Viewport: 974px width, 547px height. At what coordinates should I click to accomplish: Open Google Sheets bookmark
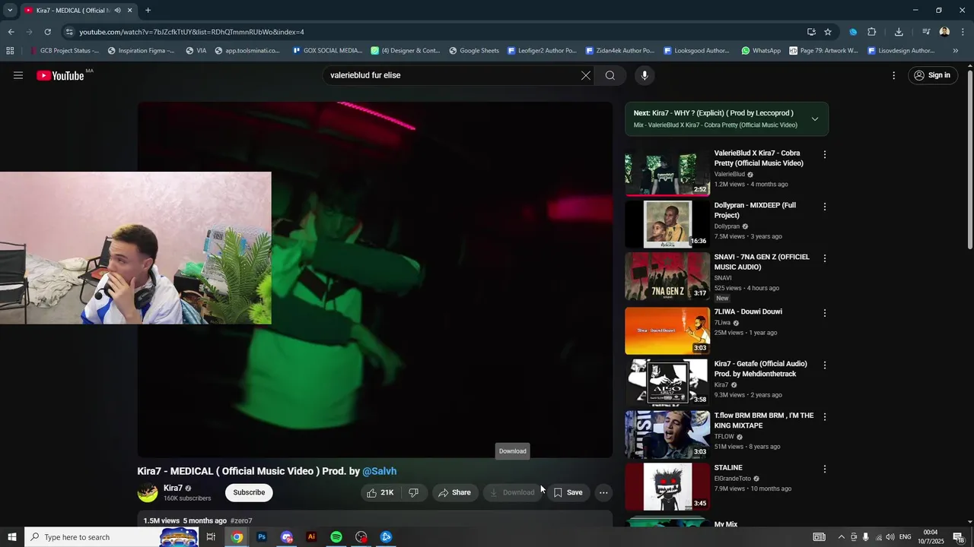[474, 51]
